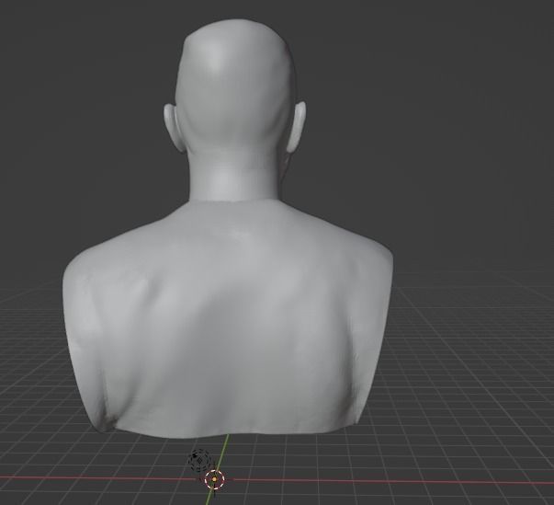
Task: Select the point light object near origin
Action: [x=199, y=460]
